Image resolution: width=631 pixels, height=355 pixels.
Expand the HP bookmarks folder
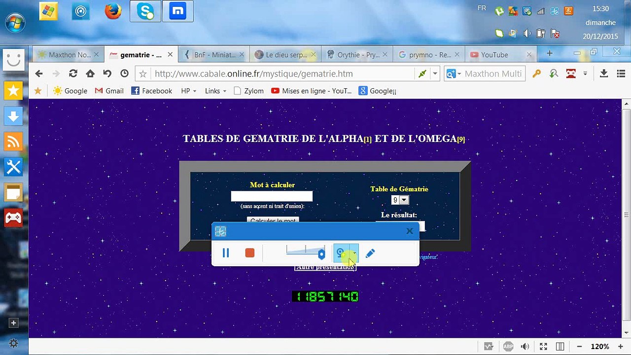(x=189, y=91)
